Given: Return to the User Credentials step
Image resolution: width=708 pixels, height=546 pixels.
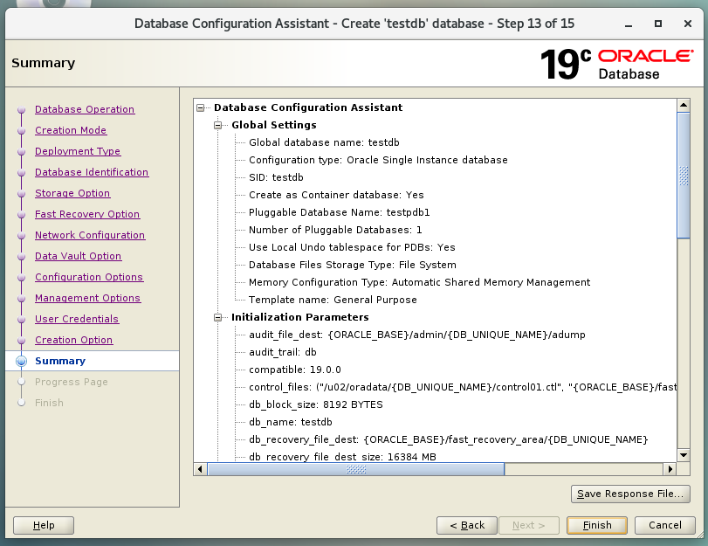Looking at the screenshot, I should 77,319.
